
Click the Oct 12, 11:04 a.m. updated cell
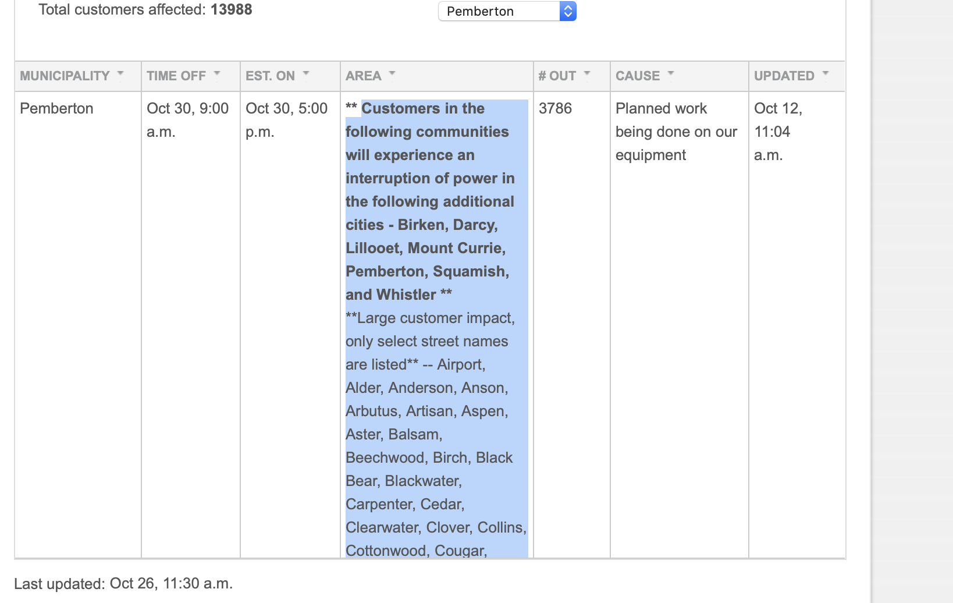point(778,132)
